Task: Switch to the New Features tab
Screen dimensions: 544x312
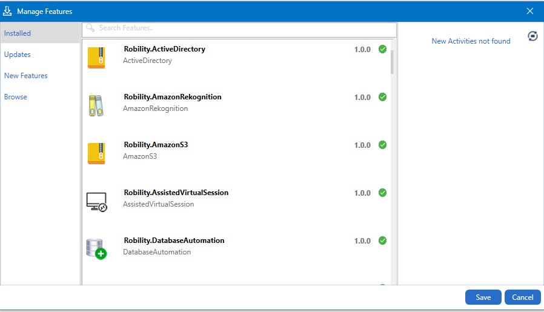Action: 26,76
